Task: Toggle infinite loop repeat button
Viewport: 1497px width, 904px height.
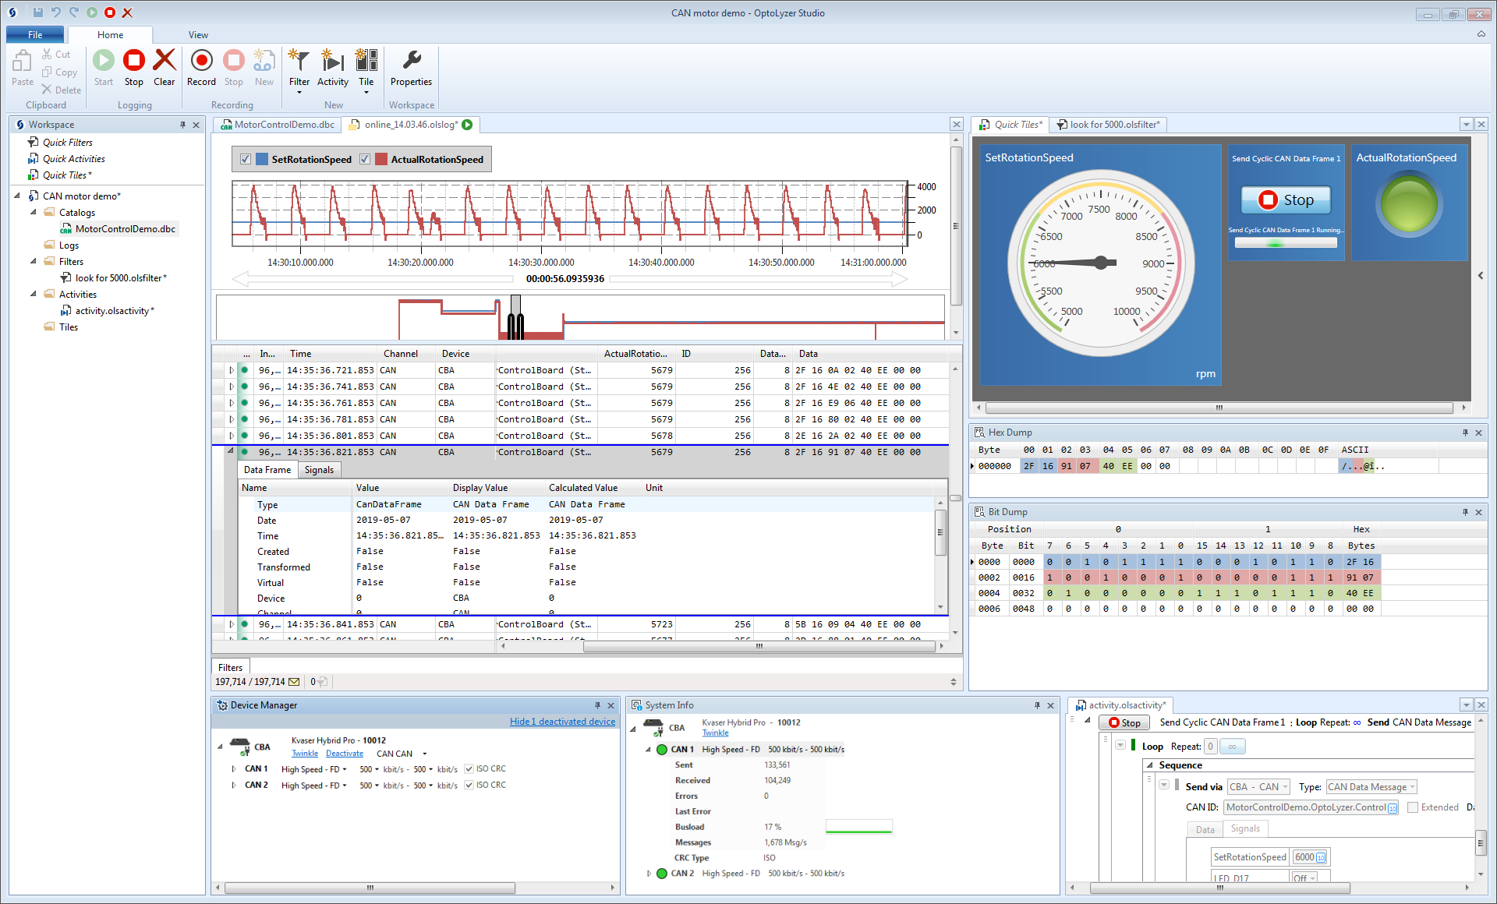Action: (1233, 747)
